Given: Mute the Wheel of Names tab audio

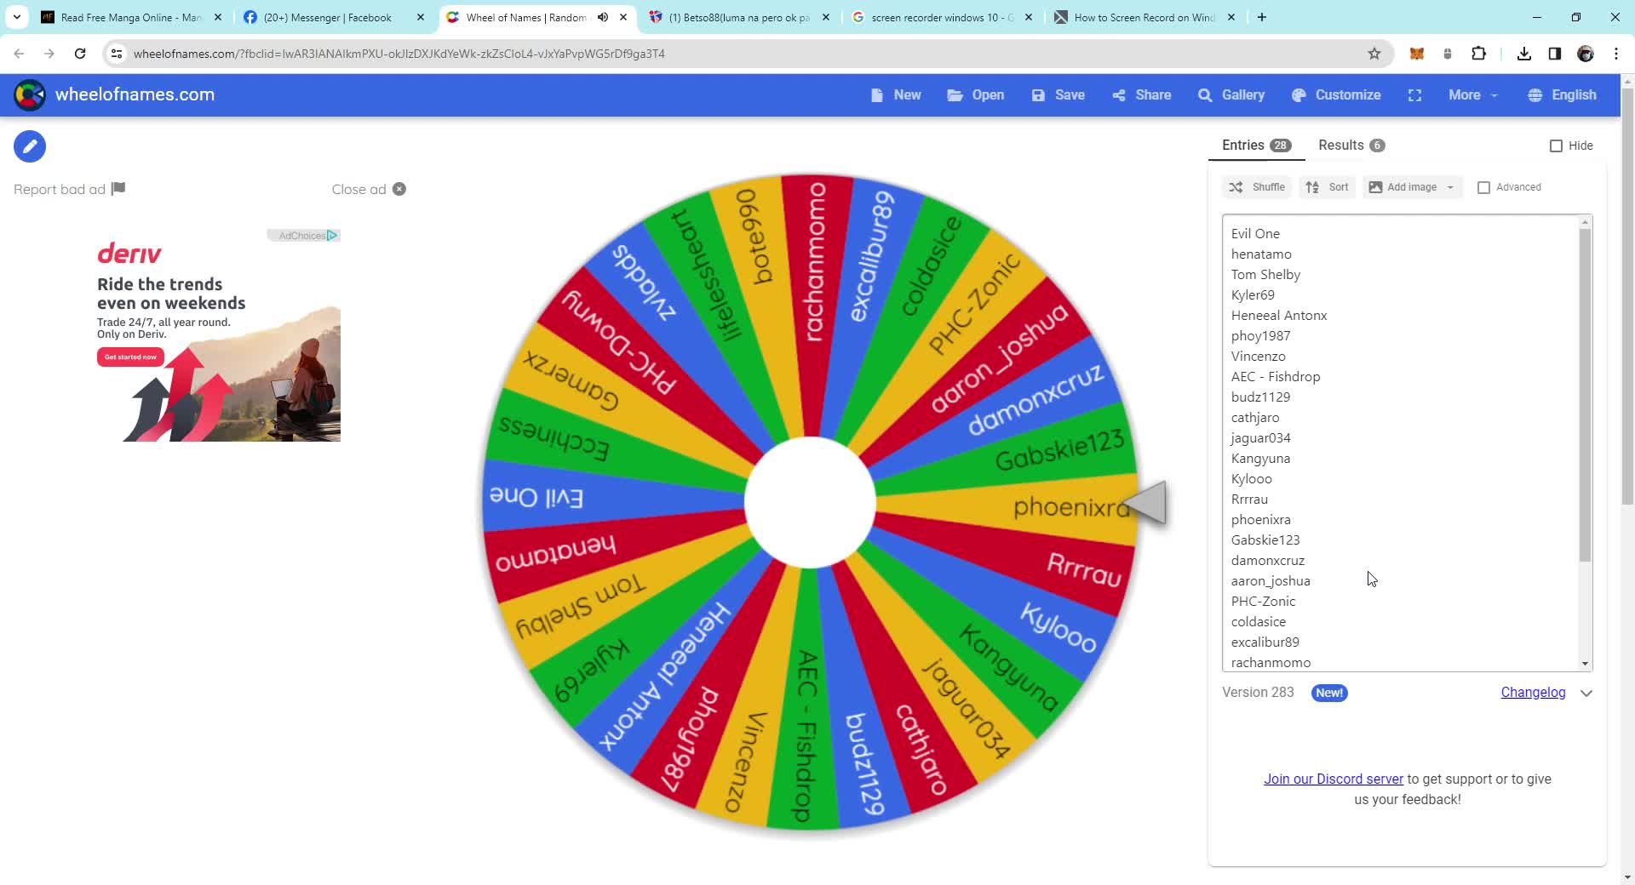Looking at the screenshot, I should pos(604,17).
